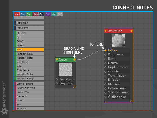
Task: Click the Bump input pin
Action: coord(105,59)
